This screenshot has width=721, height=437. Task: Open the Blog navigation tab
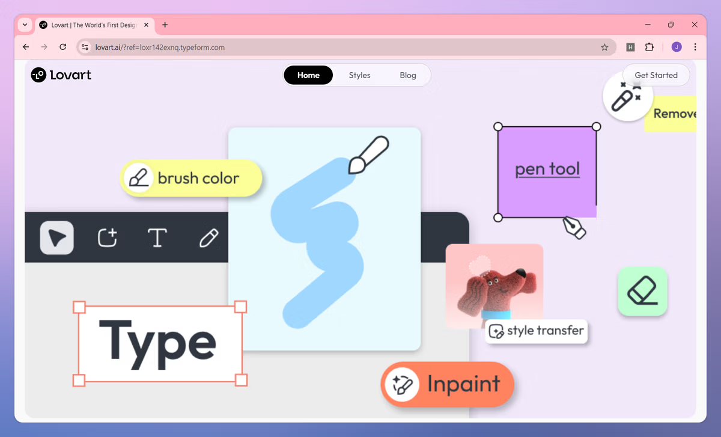[408, 75]
